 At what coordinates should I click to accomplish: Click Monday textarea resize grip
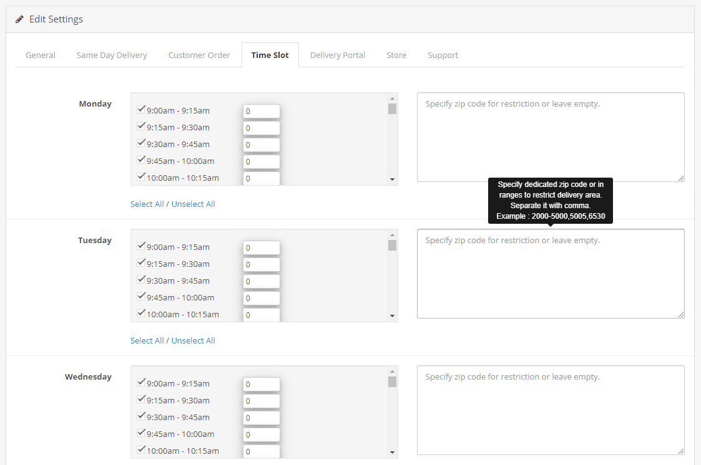(x=680, y=178)
